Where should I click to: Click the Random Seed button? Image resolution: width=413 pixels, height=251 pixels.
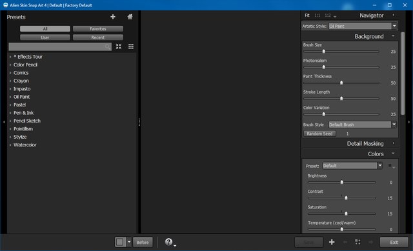[320, 134]
